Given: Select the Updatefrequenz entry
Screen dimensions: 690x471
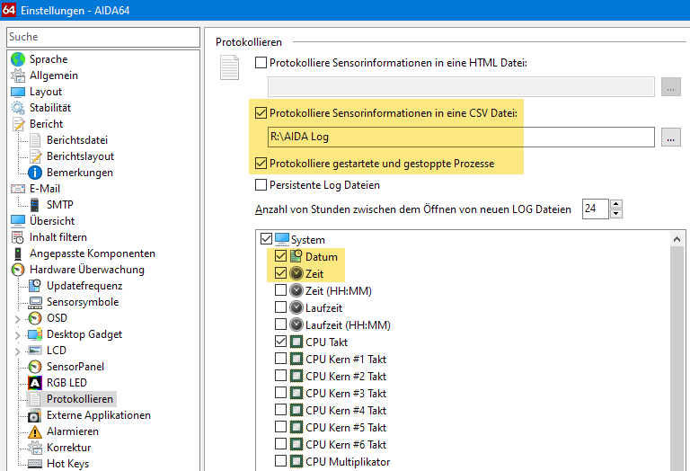Looking at the screenshot, I should point(84,286).
